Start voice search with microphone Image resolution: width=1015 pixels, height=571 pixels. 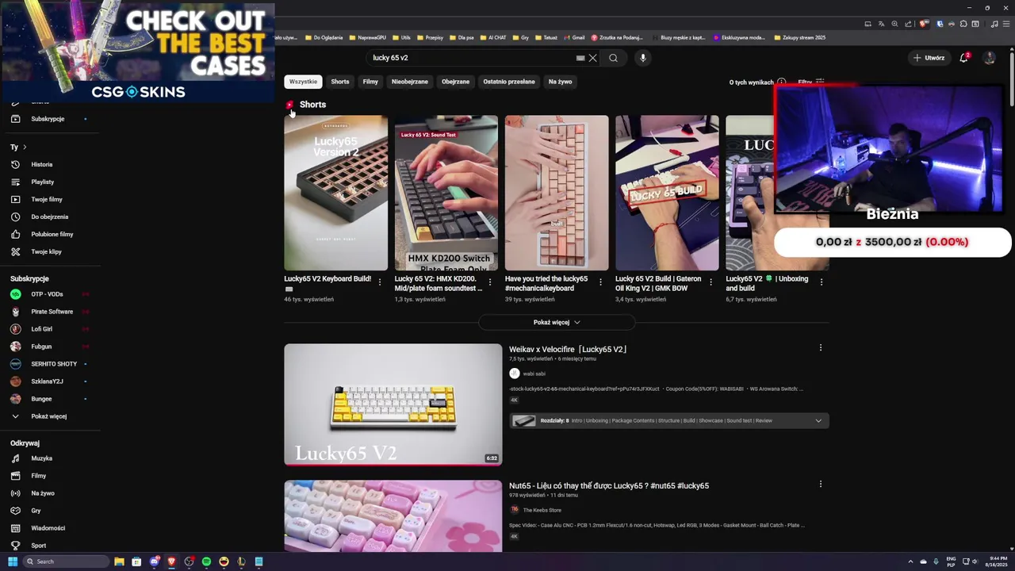(643, 58)
